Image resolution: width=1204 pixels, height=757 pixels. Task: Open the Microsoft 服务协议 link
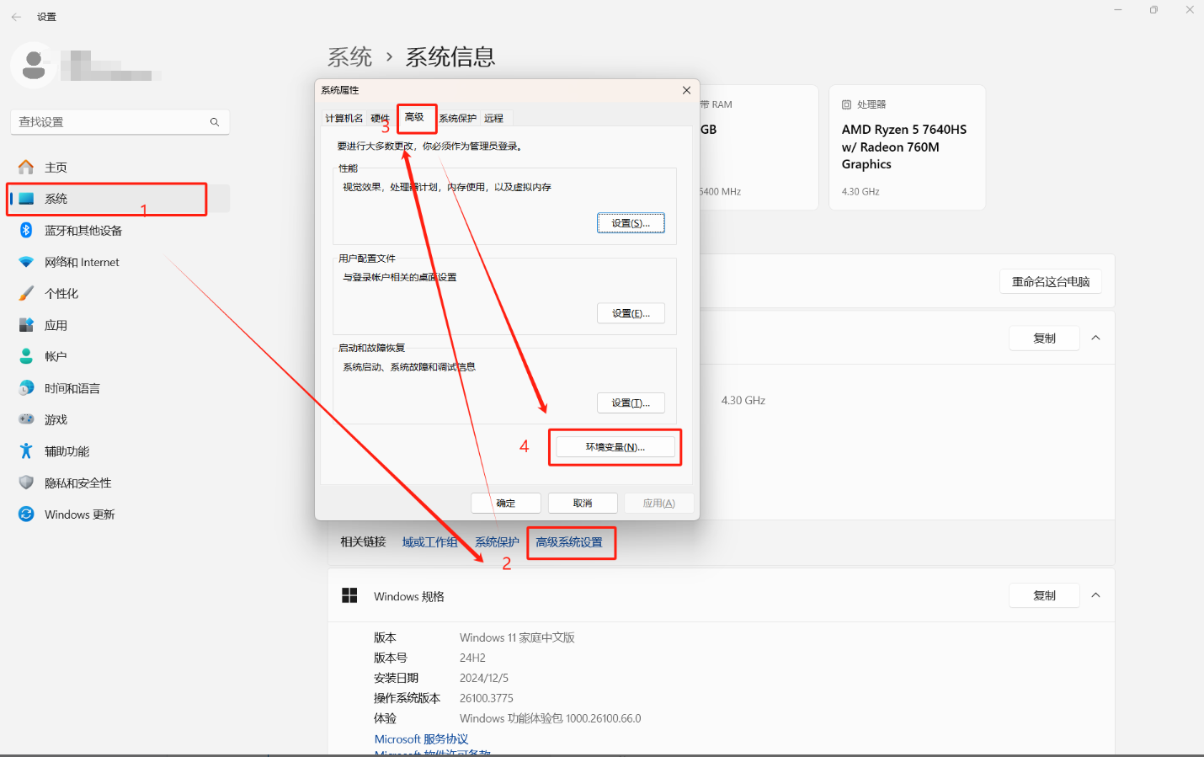pos(421,739)
